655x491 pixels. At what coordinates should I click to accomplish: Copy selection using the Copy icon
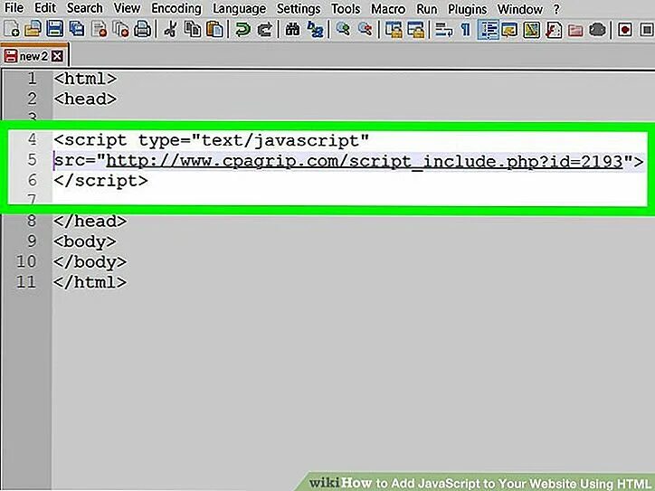click(x=193, y=30)
